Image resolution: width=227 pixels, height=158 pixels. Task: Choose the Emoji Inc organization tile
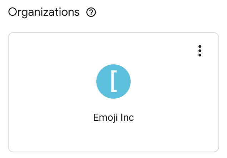click(113, 92)
